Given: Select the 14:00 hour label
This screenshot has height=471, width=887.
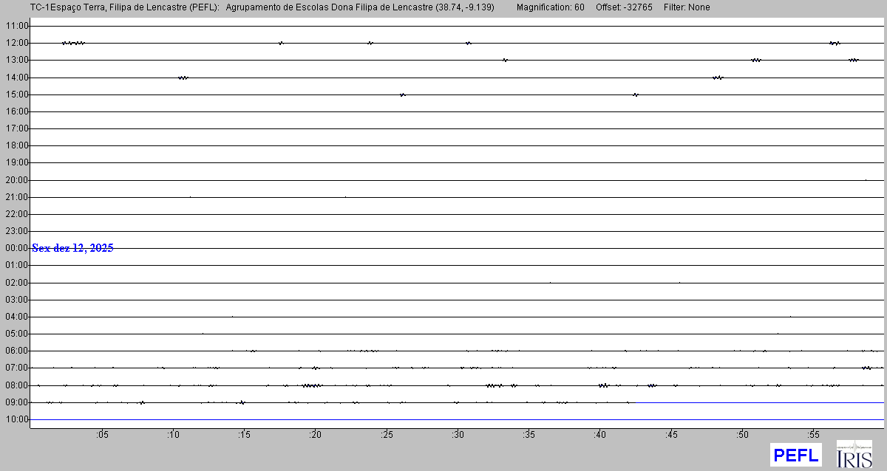Looking at the screenshot, I should 16,78.
